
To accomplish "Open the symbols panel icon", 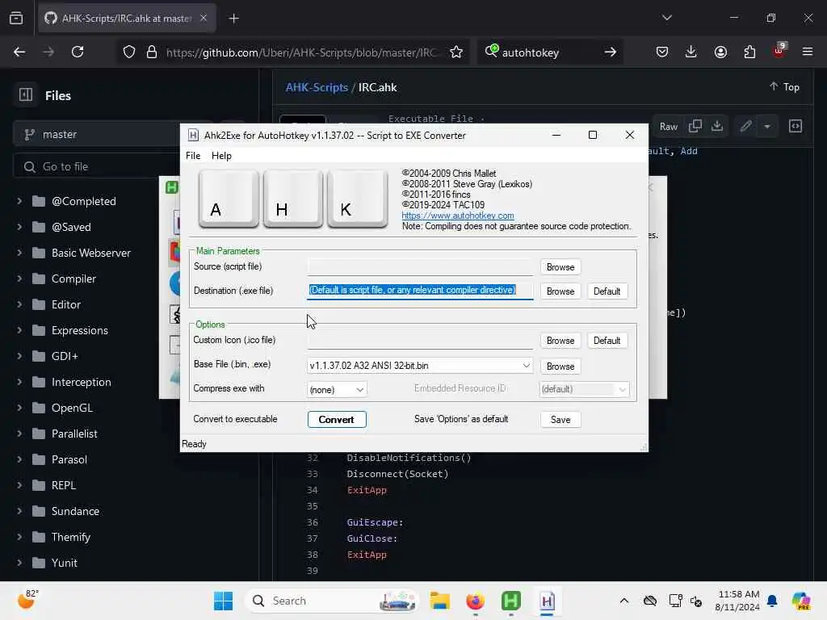I will click(x=796, y=126).
